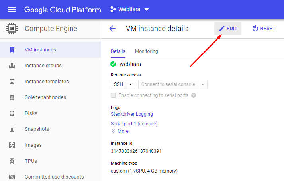
Task: Click the power icon on RESET
Action: pyautogui.click(x=255, y=29)
